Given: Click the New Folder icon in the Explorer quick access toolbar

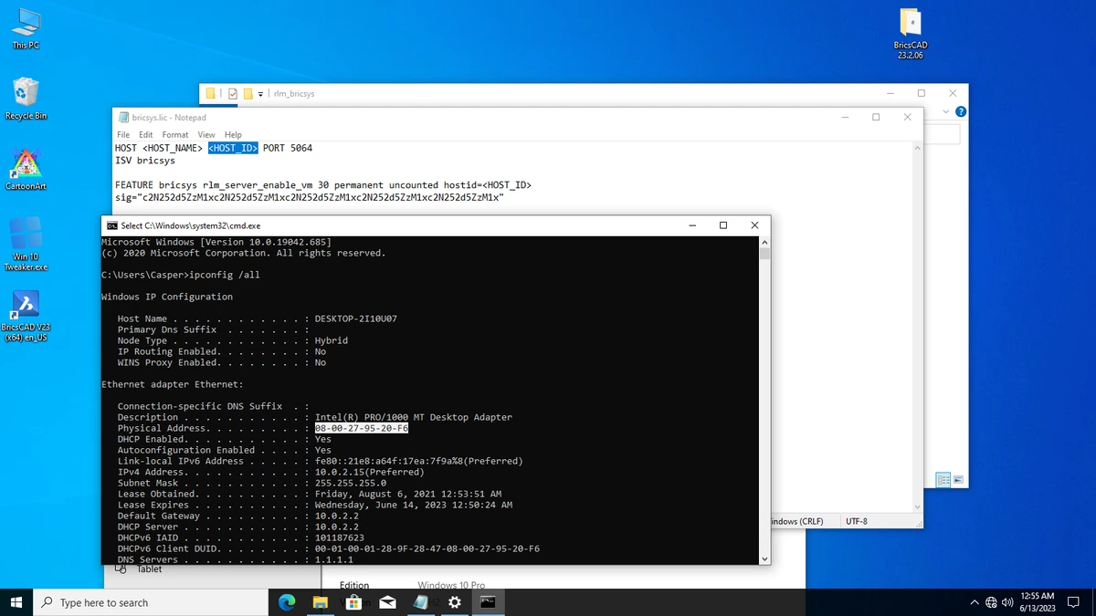Looking at the screenshot, I should click(x=248, y=93).
